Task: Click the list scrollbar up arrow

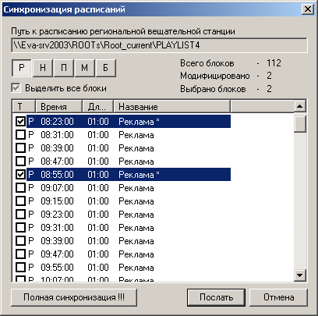Action: pyautogui.click(x=300, y=106)
